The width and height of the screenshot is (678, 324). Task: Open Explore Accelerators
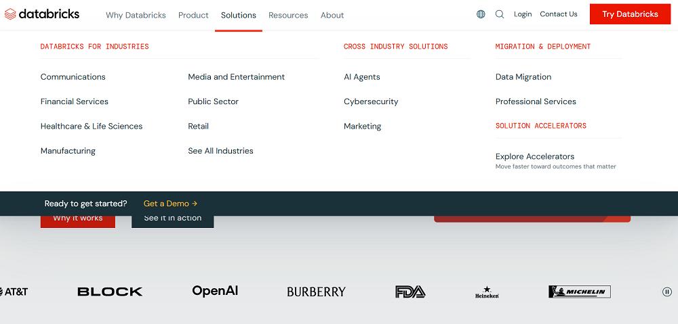click(x=535, y=156)
